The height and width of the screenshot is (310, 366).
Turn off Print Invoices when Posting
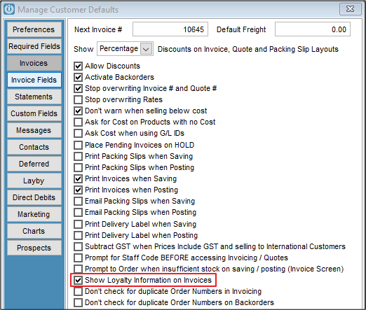[x=78, y=190]
